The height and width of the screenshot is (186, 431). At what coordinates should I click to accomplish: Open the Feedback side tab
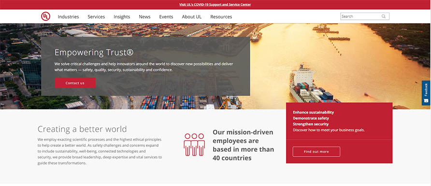(426, 93)
